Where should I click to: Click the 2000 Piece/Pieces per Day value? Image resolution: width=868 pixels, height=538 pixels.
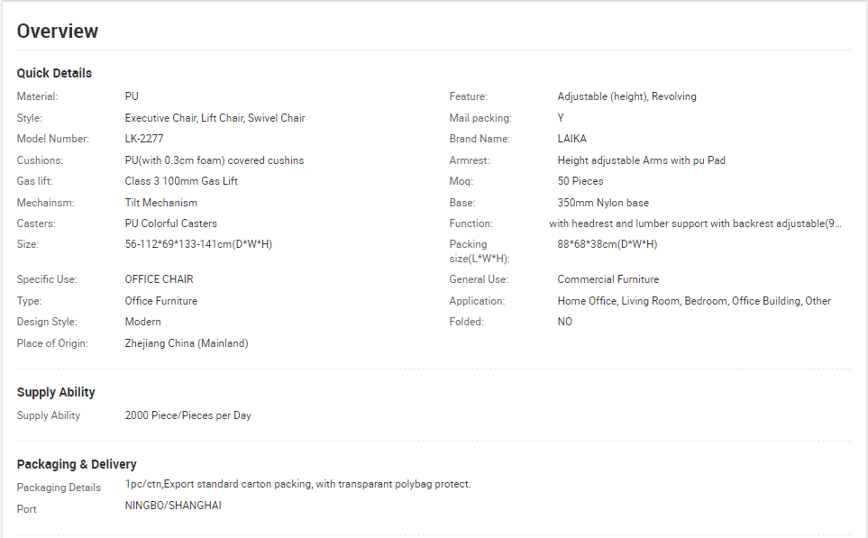click(x=187, y=415)
